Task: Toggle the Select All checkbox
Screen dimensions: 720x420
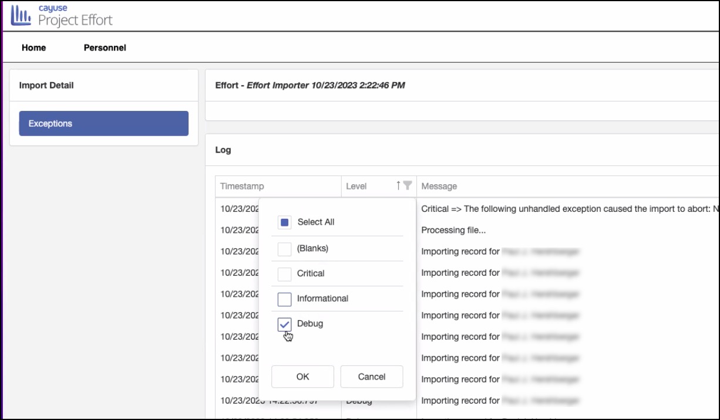Action: coord(284,223)
